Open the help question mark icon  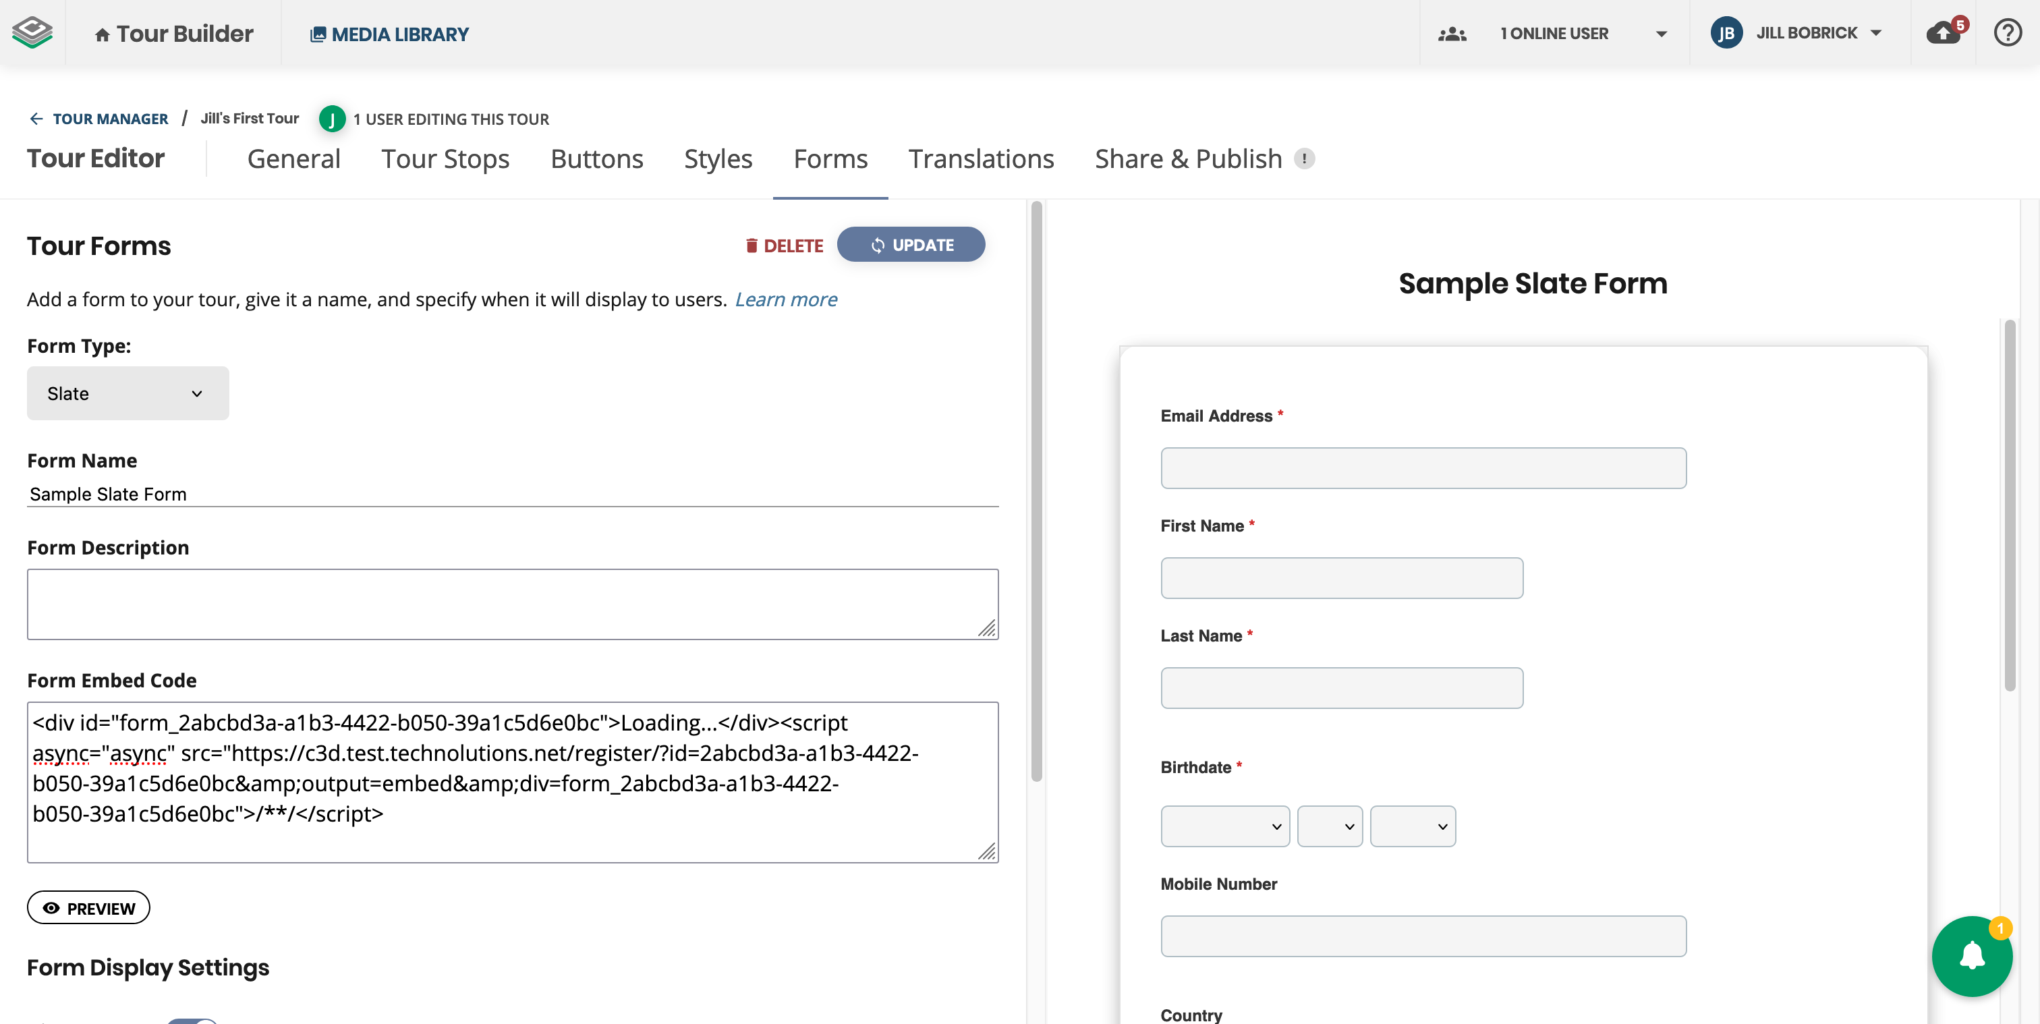coord(2008,33)
